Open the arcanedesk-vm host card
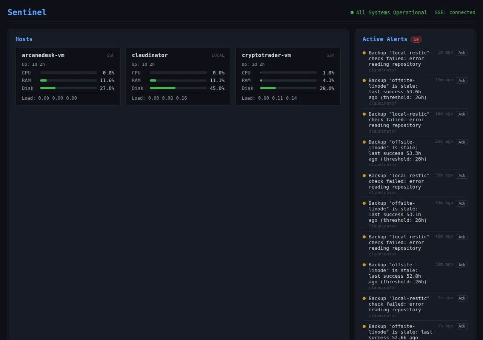483x340 pixels. pos(68,76)
